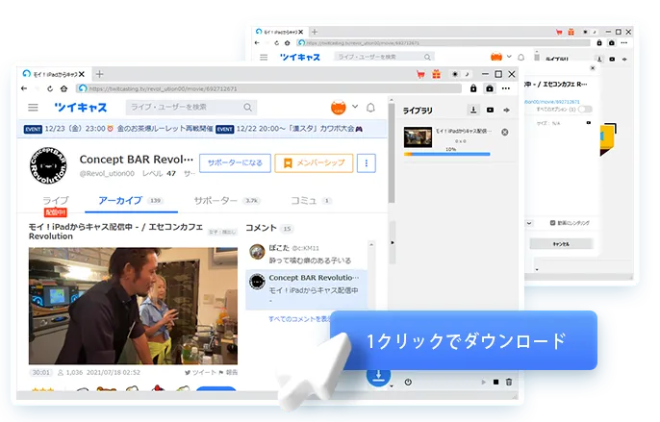Image resolution: width=660 pixels, height=422 pixels.
Task: Switch to the コミュ tab
Action: click(x=311, y=201)
